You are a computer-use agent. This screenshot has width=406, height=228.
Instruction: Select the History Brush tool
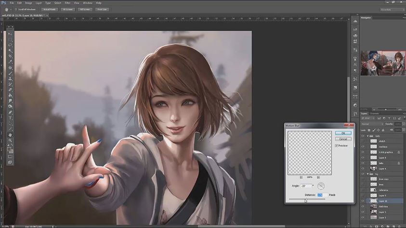point(10,84)
